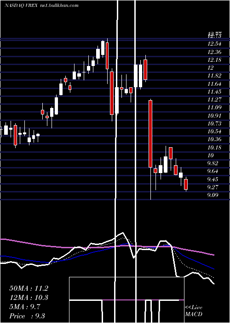Select the 10.91 price axis label
The height and width of the screenshot is (323, 230).
(x=214, y=115)
